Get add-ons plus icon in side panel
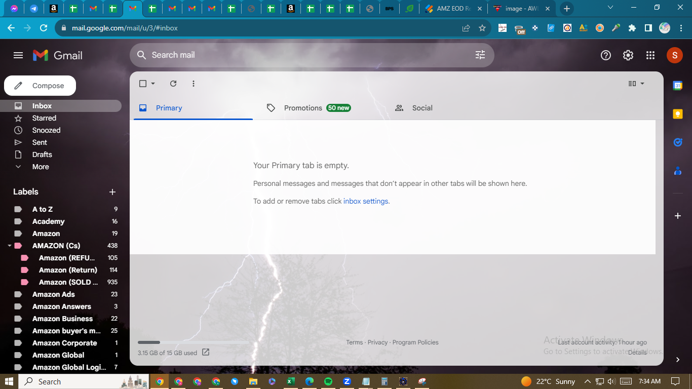The image size is (692, 389). [677, 216]
